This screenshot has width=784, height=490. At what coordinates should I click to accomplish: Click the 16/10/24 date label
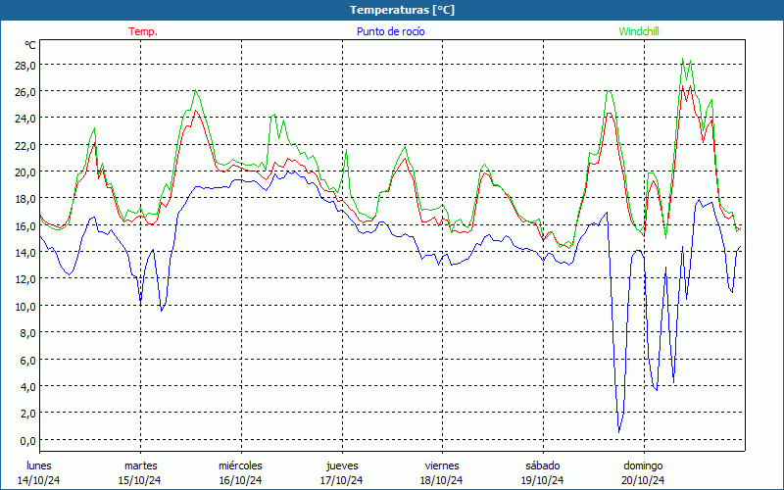point(240,480)
